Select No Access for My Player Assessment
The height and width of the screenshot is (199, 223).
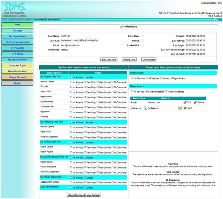(71, 177)
